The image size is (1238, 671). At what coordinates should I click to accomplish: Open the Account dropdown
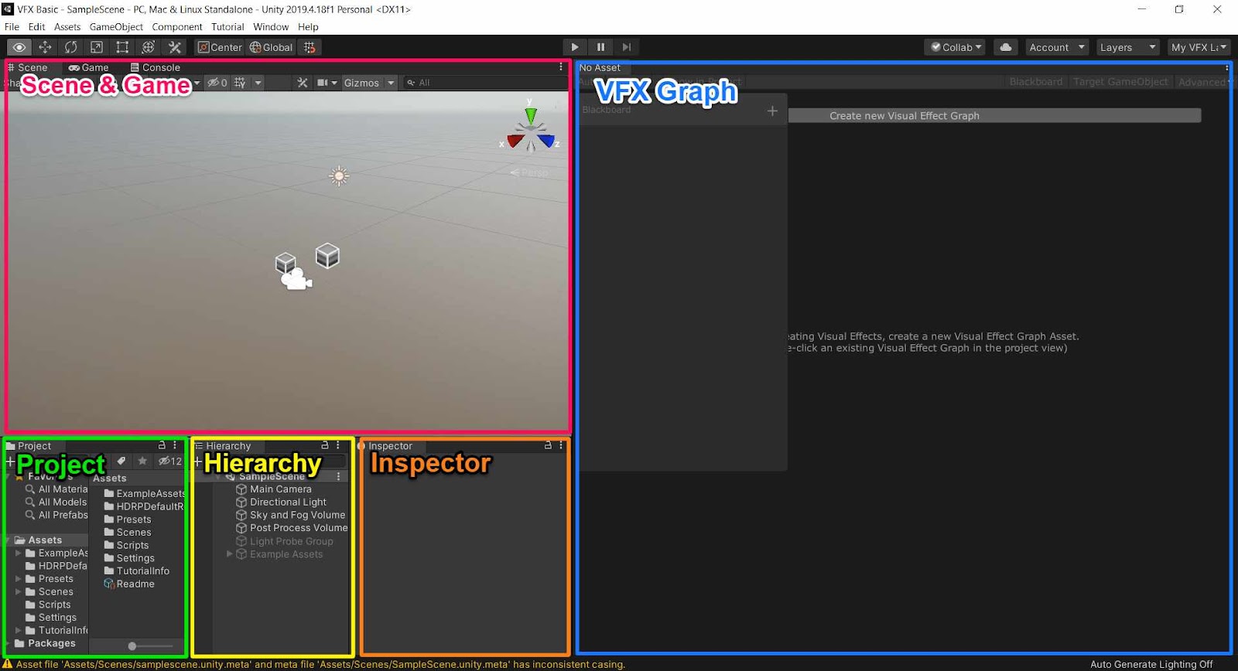pyautogui.click(x=1056, y=47)
